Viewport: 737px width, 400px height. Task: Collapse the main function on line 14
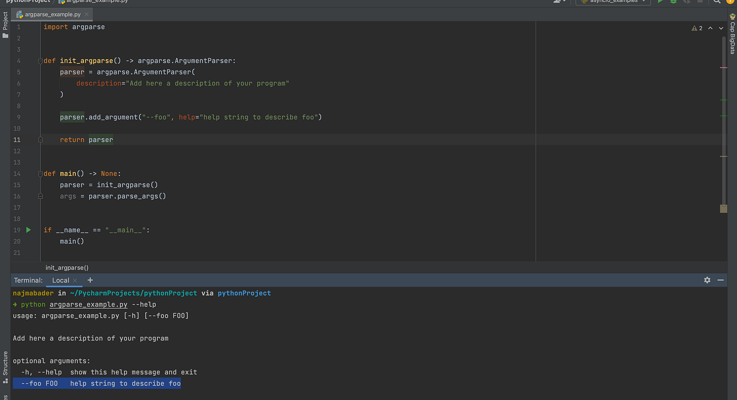coord(41,174)
